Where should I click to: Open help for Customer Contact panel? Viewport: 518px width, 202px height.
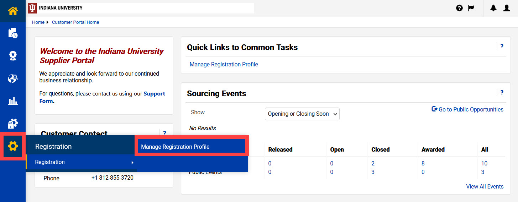click(x=164, y=133)
